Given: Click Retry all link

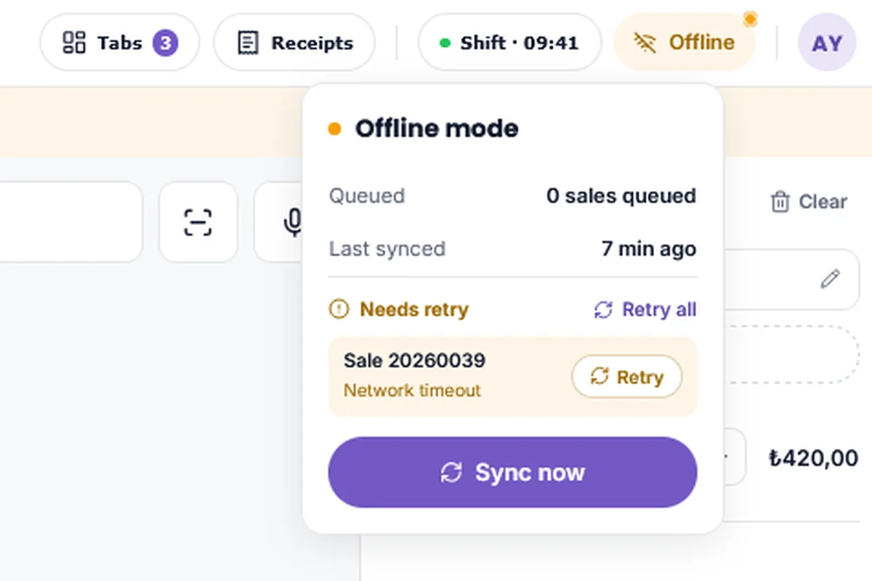Looking at the screenshot, I should coord(645,310).
